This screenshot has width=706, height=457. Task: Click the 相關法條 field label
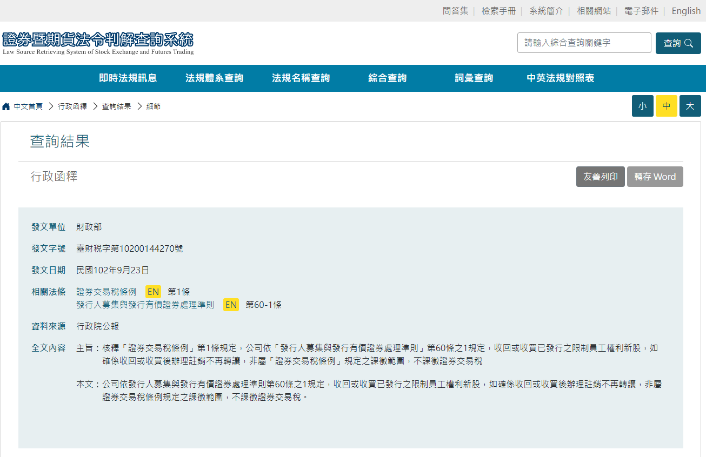click(49, 292)
